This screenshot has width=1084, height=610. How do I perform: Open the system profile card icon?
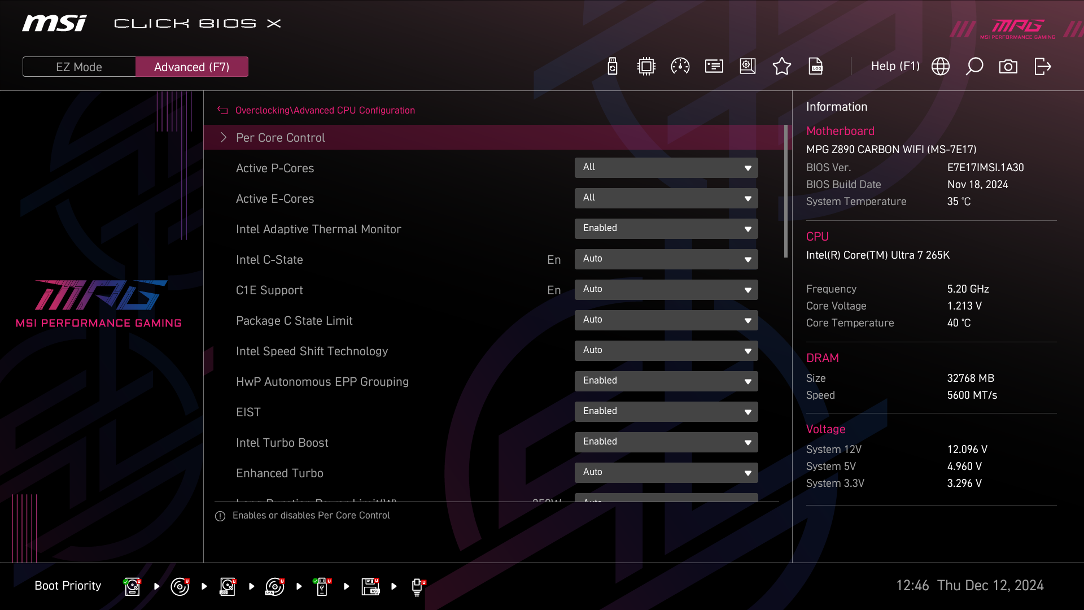coord(714,67)
